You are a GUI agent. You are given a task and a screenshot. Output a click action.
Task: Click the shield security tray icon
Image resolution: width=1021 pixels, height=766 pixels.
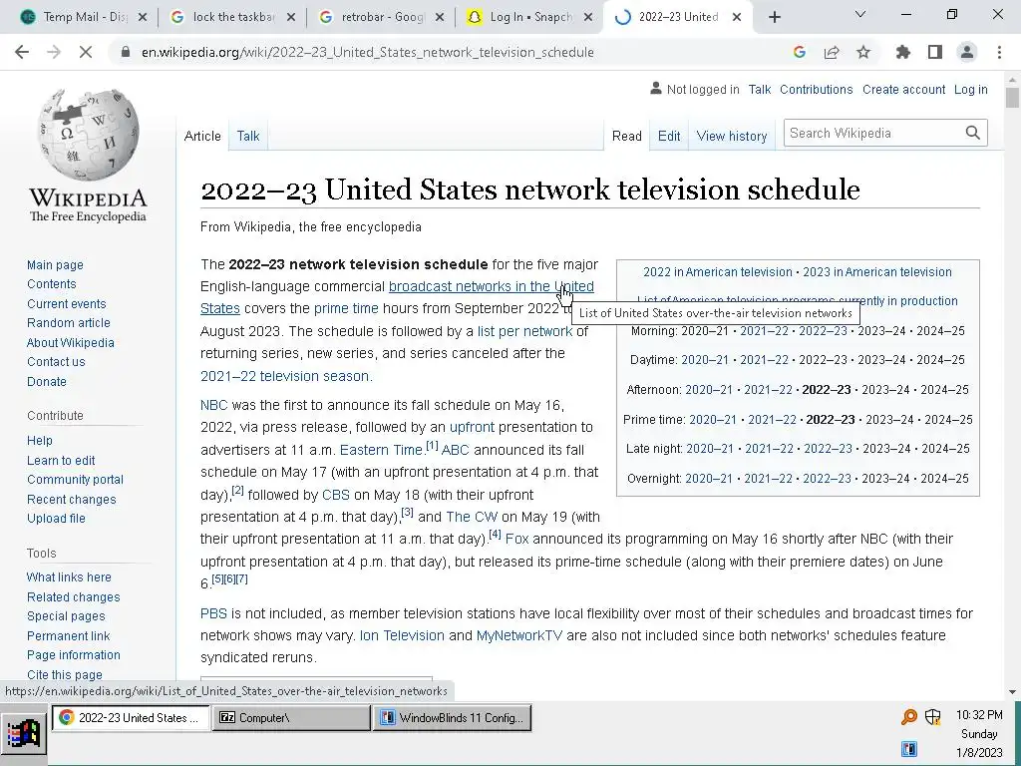933,717
